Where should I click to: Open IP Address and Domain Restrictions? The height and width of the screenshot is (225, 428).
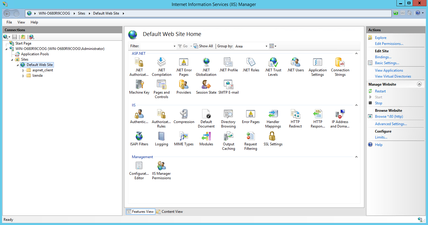(340, 119)
